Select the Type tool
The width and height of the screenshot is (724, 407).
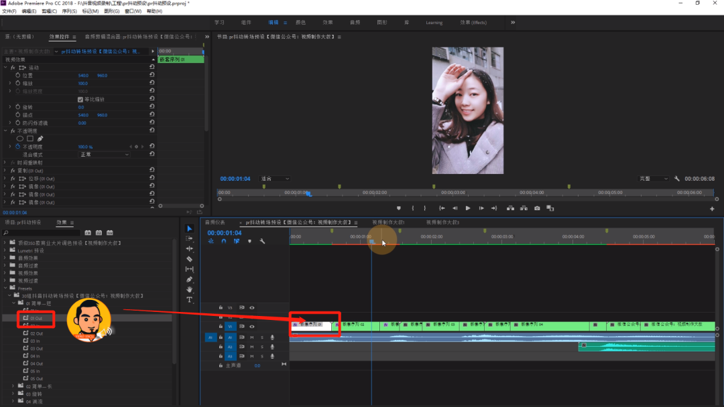tap(189, 300)
